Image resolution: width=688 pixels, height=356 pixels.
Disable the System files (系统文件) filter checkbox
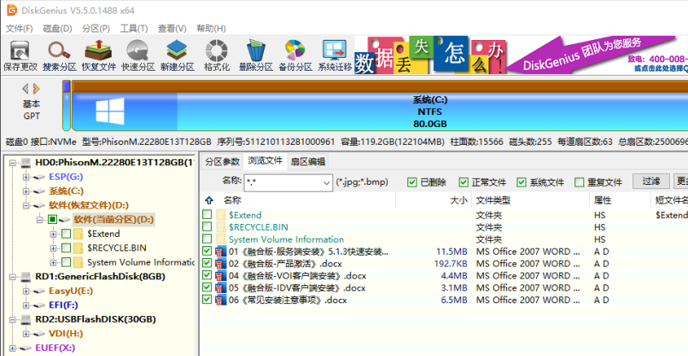pyautogui.click(x=522, y=181)
